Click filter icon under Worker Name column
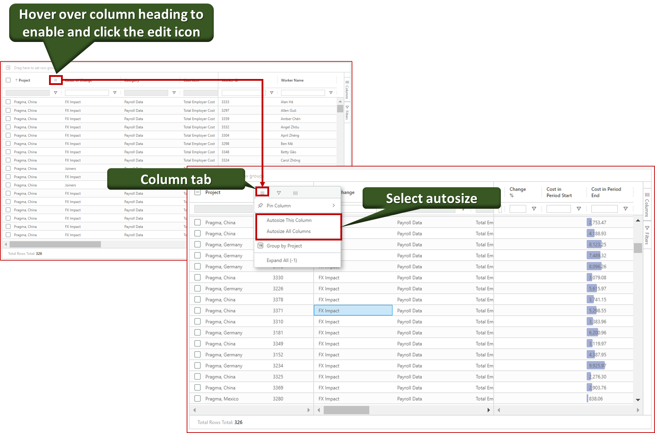655x433 pixels. [x=331, y=93]
